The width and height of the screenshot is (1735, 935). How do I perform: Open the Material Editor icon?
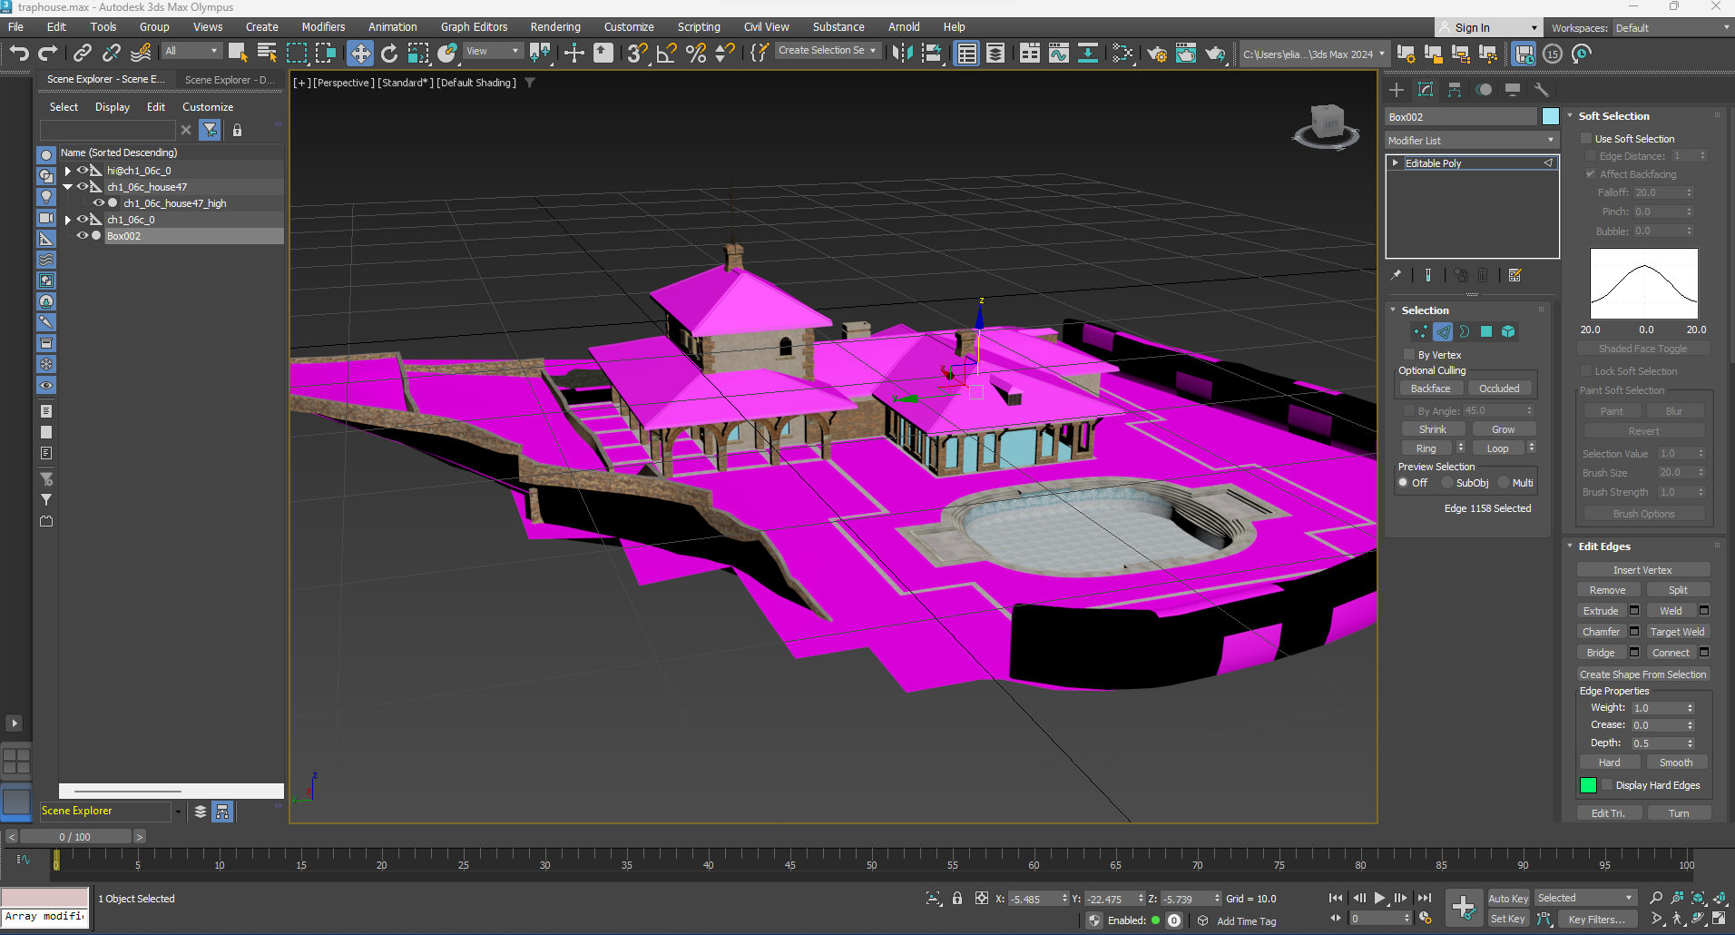tap(1187, 54)
